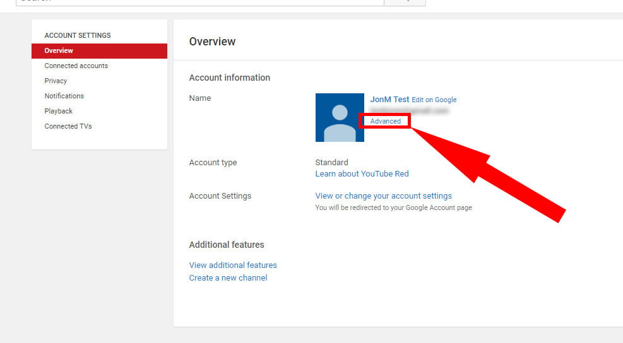Screen dimensions: 623x343
Task: Open View additional features link
Action: pos(233,265)
